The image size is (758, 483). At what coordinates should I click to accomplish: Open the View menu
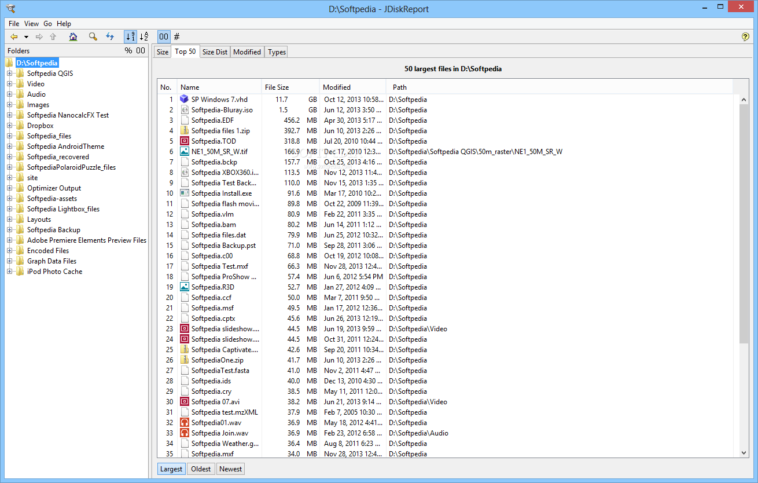32,24
